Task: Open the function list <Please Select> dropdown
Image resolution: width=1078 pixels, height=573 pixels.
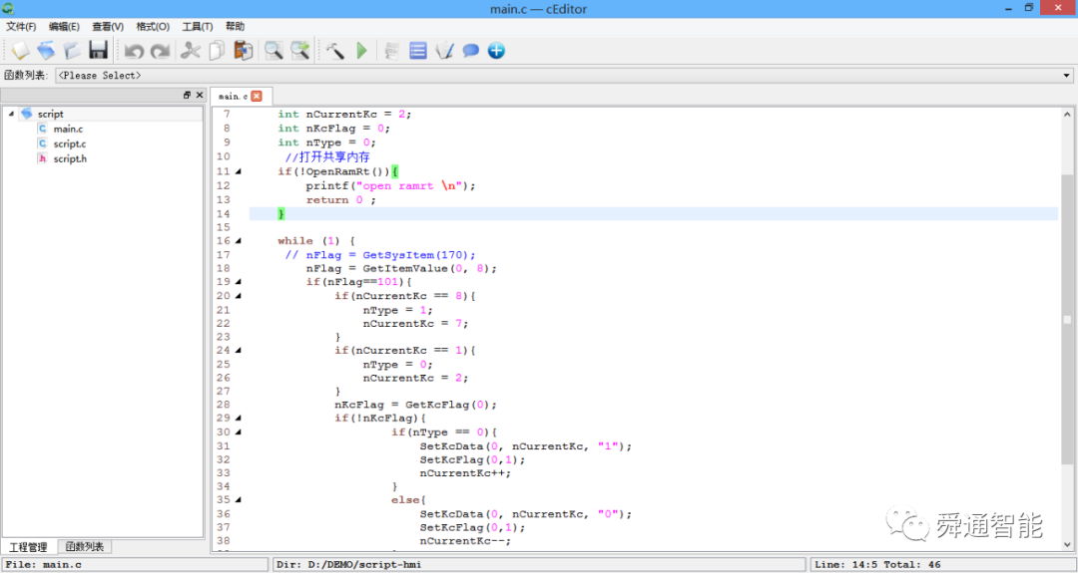Action: [564, 76]
